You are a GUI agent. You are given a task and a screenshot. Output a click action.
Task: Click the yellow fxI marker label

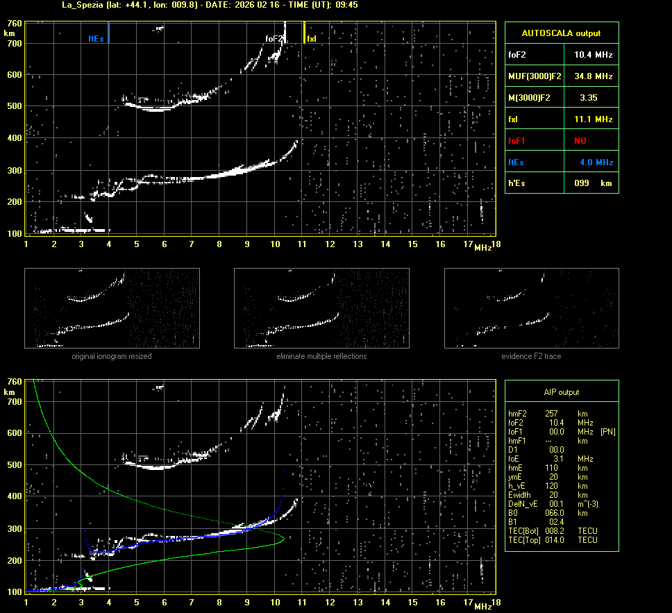312,39
